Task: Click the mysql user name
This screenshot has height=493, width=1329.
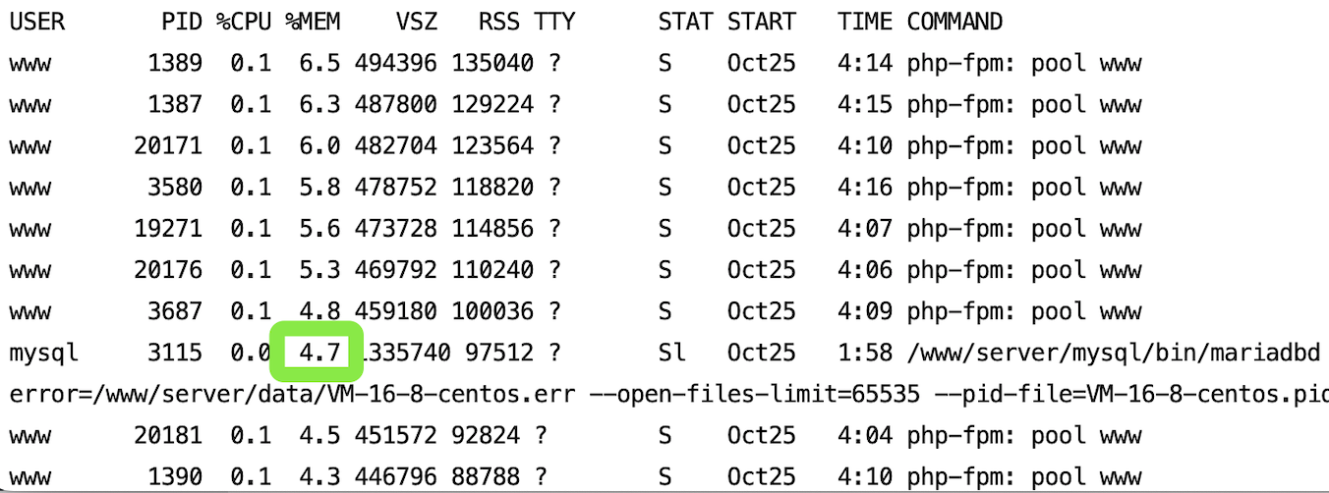Action: [x=44, y=353]
